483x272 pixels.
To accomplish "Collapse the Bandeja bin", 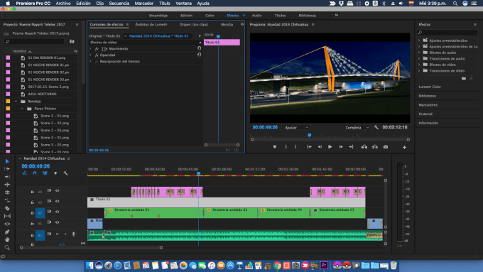I will coord(16,101).
